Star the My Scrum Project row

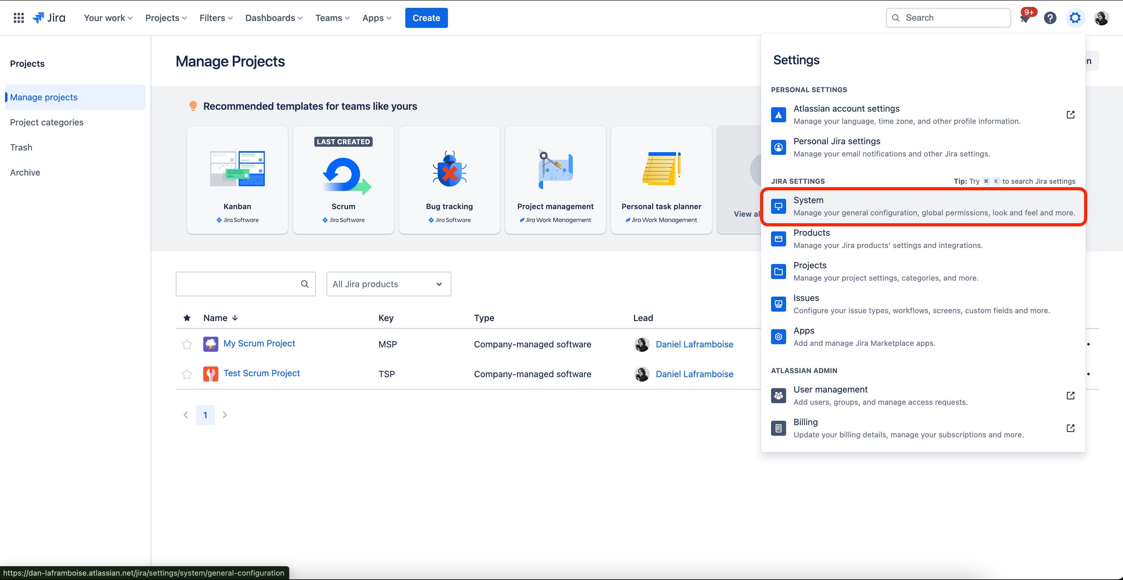tap(187, 344)
